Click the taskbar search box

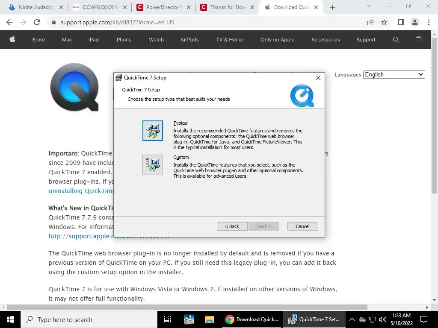89,319
